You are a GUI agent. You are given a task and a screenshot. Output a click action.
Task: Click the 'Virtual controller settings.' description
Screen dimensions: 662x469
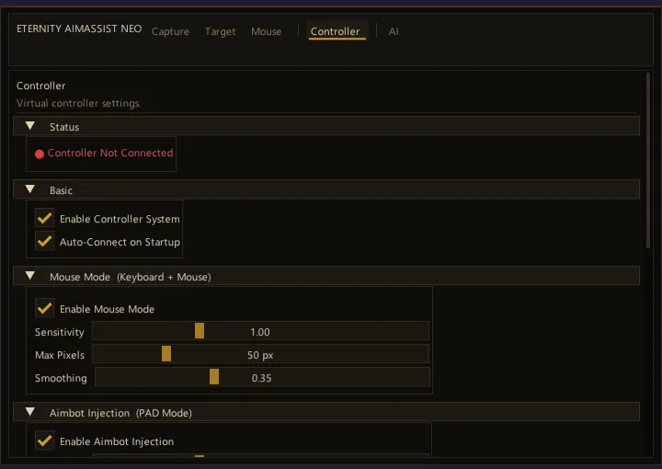[x=78, y=103]
